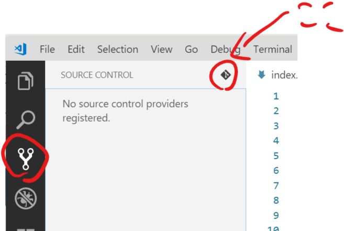Click the SOURCE CONTROL panel header
The height and width of the screenshot is (231, 344).
tap(97, 75)
